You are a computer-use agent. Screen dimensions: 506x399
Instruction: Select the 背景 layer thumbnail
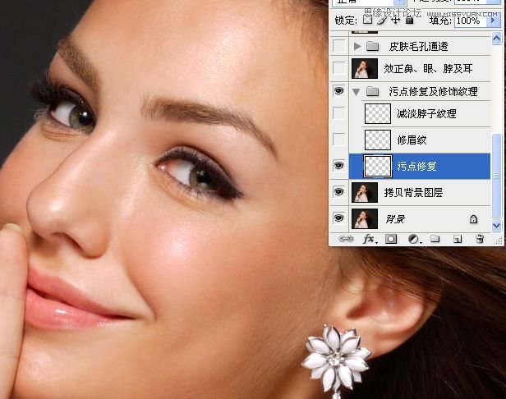[x=365, y=218]
